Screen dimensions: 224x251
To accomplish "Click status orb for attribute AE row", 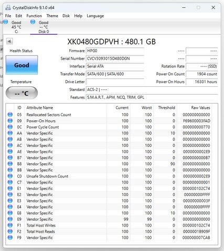I will coord(10,152).
